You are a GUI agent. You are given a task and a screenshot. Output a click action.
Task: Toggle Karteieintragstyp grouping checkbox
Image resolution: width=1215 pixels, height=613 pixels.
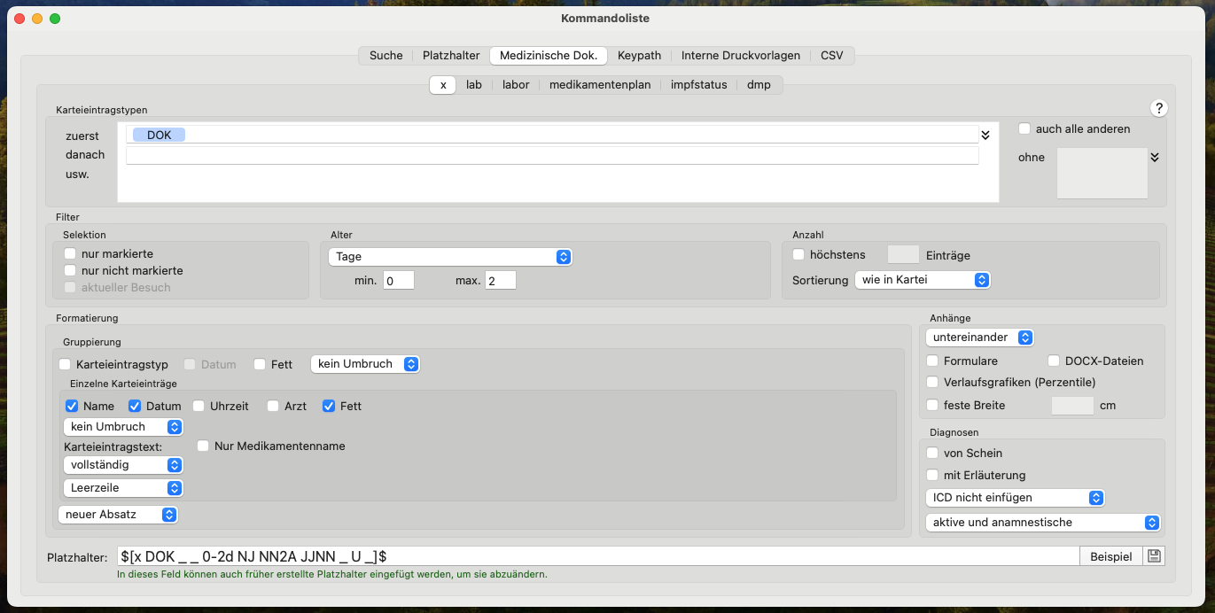pos(65,364)
